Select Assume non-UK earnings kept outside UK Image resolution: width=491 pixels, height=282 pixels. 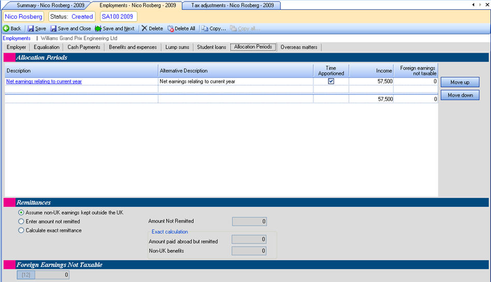21,213
